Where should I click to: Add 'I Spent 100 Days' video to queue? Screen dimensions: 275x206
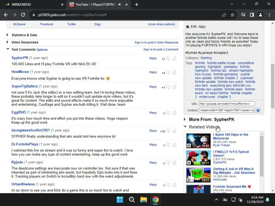pyautogui.click(x=189, y=146)
